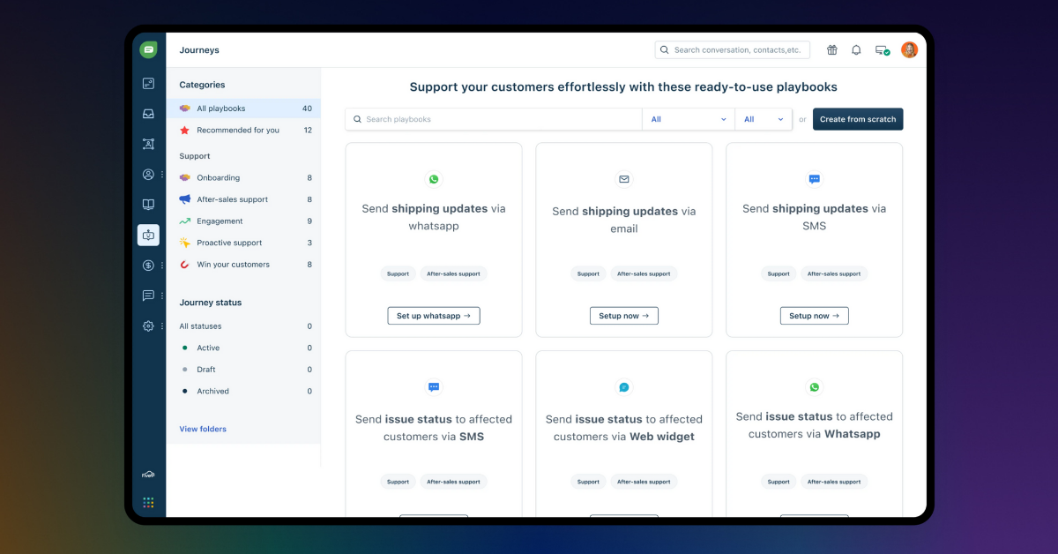
Task: Click the bell notifications icon
Action: coord(856,50)
